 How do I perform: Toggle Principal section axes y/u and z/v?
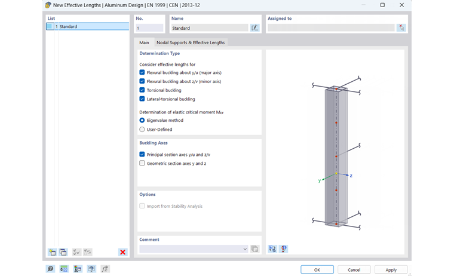pos(142,154)
